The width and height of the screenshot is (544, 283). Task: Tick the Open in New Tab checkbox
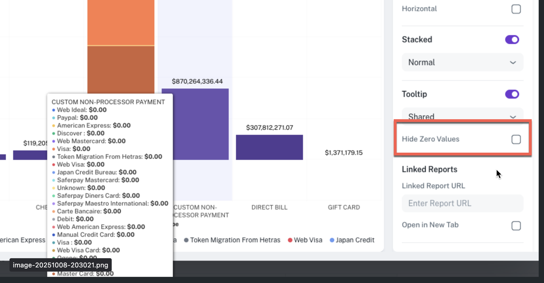coord(516,226)
